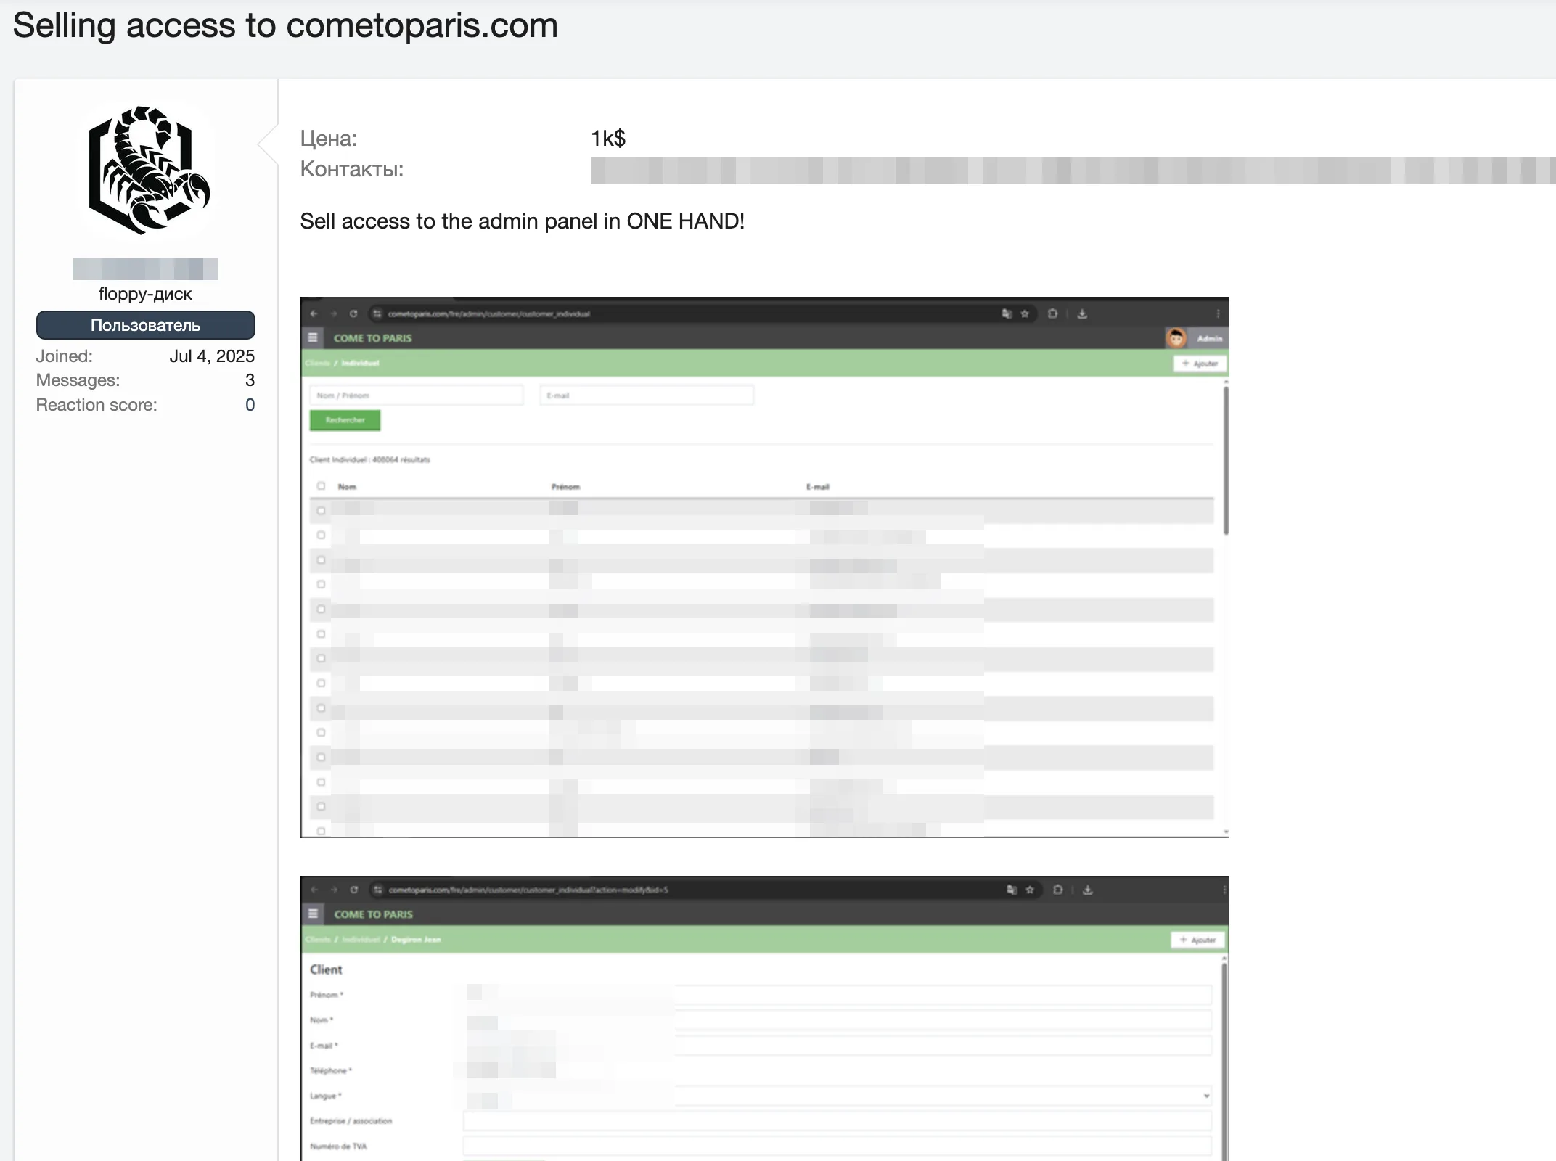Click the 'Jul 4, 2025' join date

click(x=212, y=356)
